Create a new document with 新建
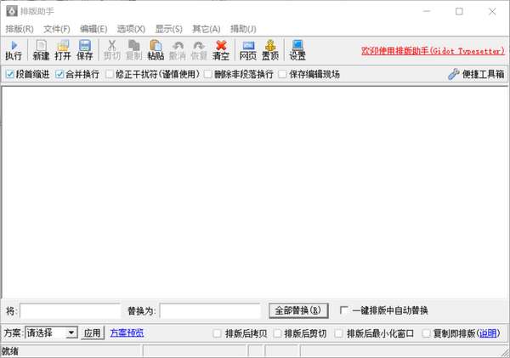 click(x=41, y=50)
